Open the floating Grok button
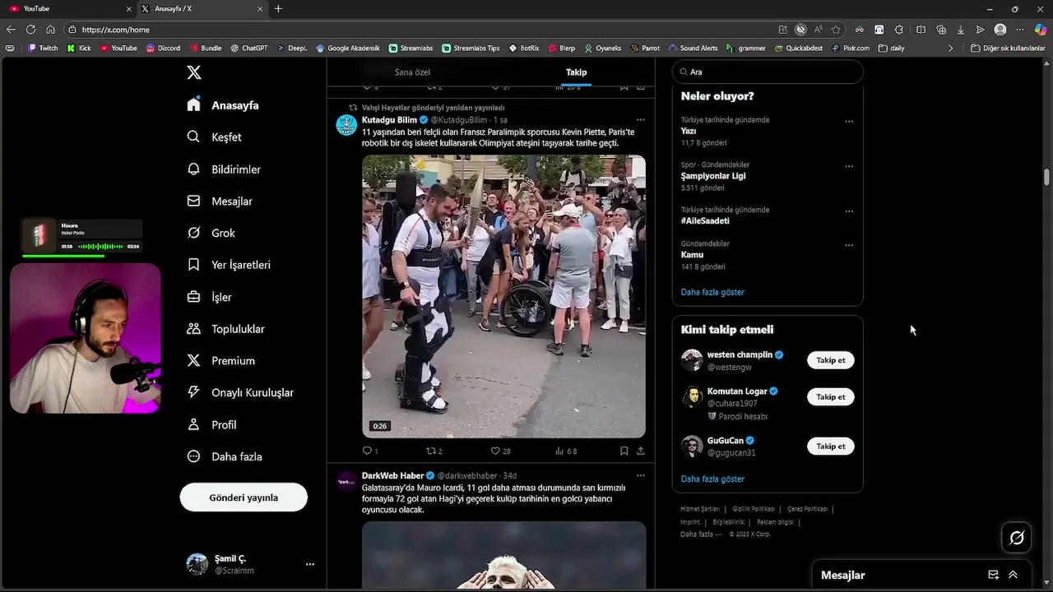This screenshot has width=1053, height=592. click(x=1017, y=538)
